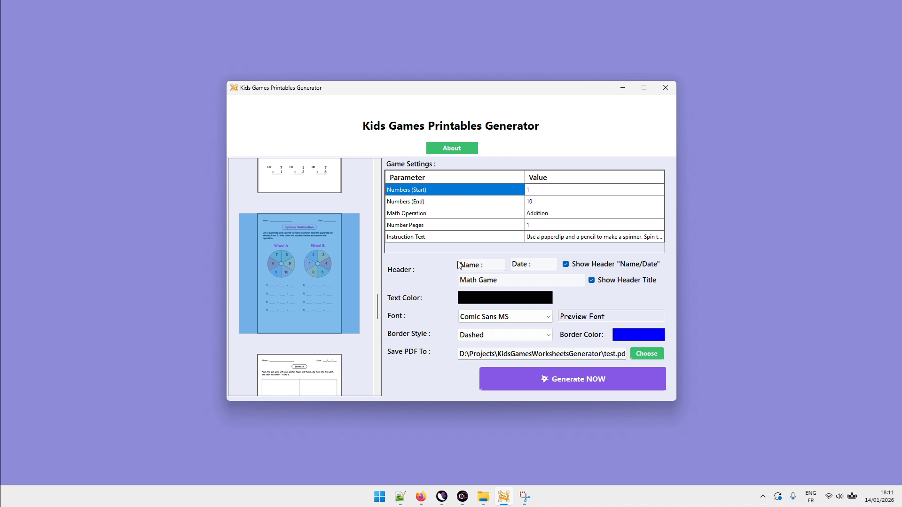Click the Math Game header title field

point(521,280)
